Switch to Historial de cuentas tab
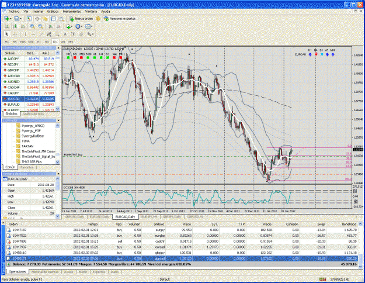Viewport: 365px width, 283px height. point(46,272)
